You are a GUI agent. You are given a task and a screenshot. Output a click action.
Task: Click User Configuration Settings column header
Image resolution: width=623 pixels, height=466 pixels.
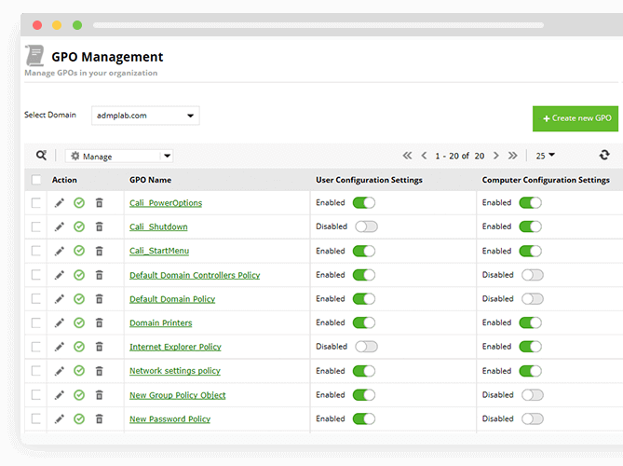(x=369, y=180)
